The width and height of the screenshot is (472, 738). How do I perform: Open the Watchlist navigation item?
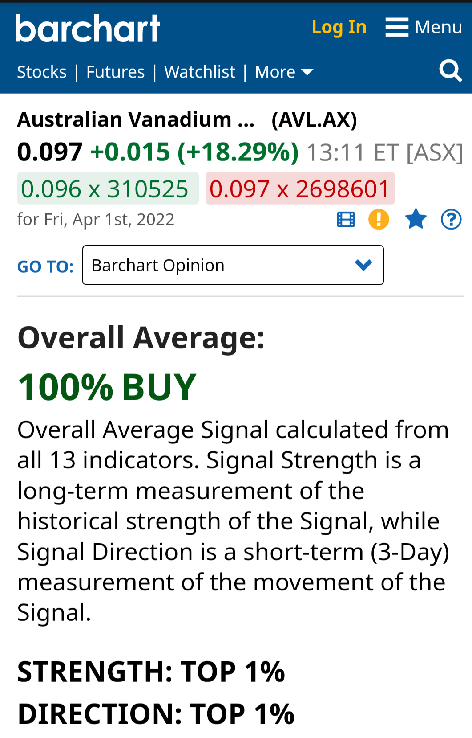click(x=200, y=72)
